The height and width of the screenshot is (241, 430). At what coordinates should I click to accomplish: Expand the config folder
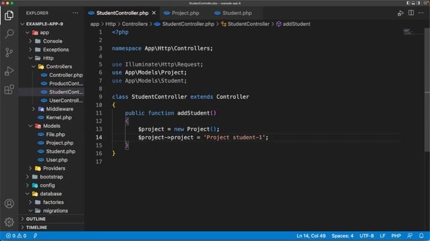(27, 185)
